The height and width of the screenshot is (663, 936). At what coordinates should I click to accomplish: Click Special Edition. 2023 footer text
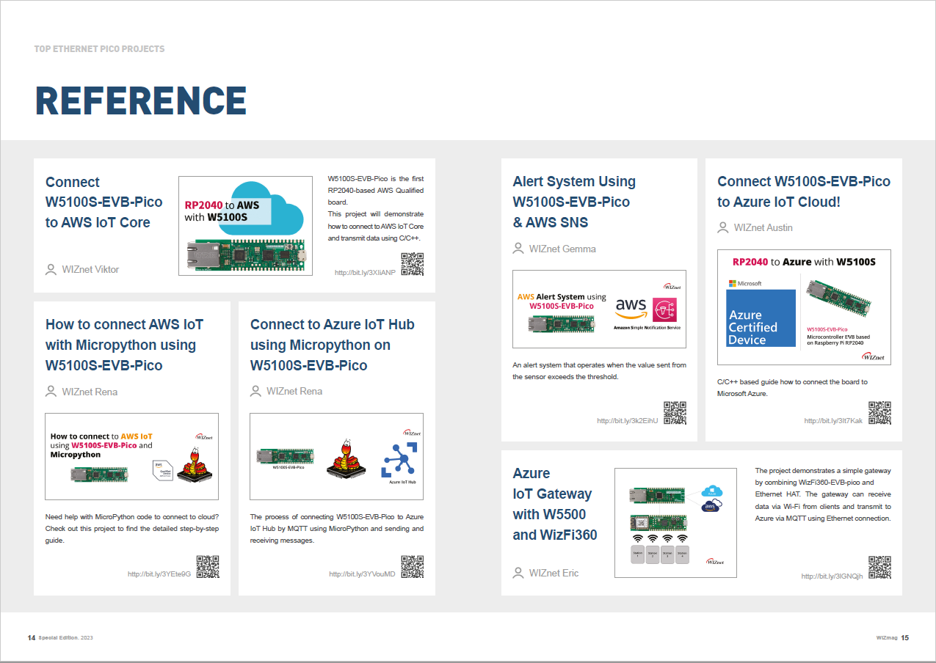[x=66, y=638]
